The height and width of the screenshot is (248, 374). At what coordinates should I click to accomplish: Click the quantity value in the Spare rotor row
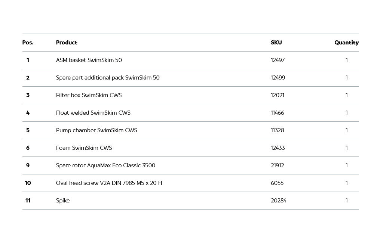pos(347,165)
